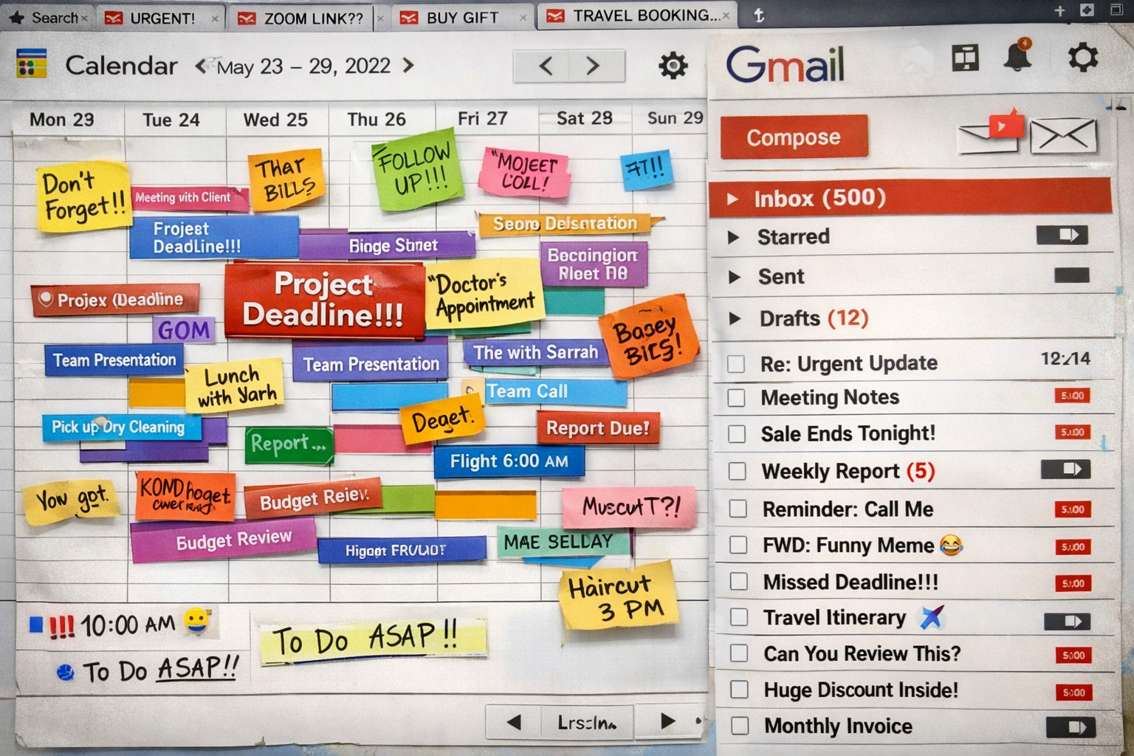Click the label icon on Starred row
The image size is (1134, 756).
pyautogui.click(x=1062, y=235)
